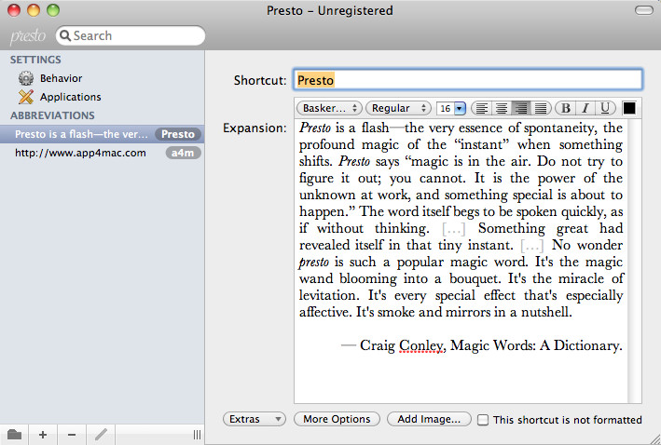Click the justify text icon
This screenshot has height=445, width=661.
(x=541, y=108)
